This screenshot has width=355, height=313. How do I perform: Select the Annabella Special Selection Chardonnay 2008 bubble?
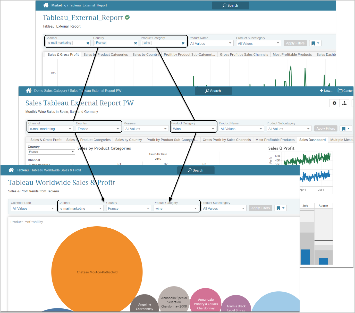click(174, 298)
